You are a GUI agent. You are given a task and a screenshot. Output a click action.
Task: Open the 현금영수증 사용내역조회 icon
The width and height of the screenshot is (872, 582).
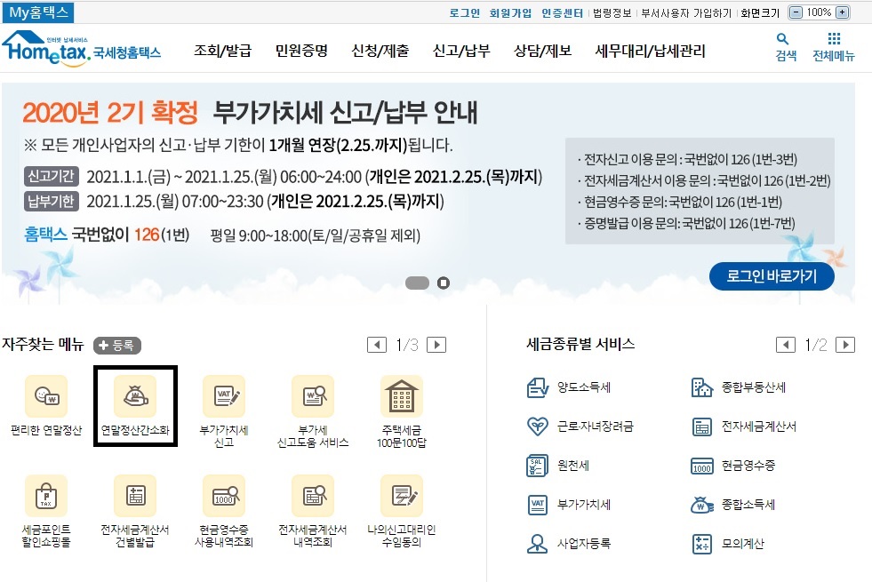(x=224, y=495)
